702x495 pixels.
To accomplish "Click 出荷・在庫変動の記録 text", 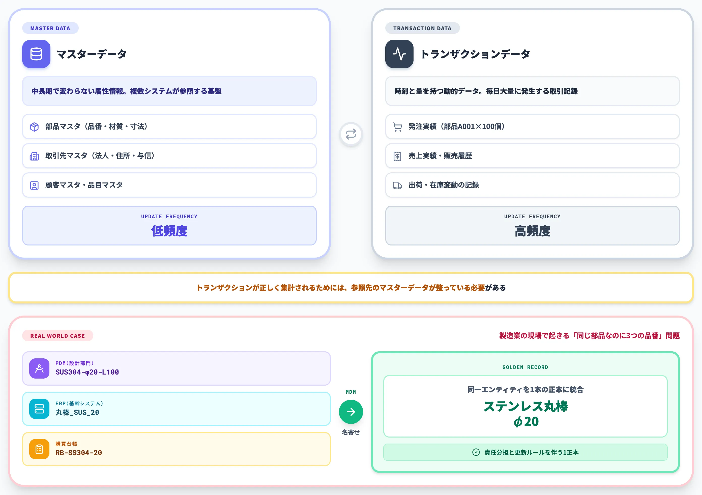I will coord(444,185).
